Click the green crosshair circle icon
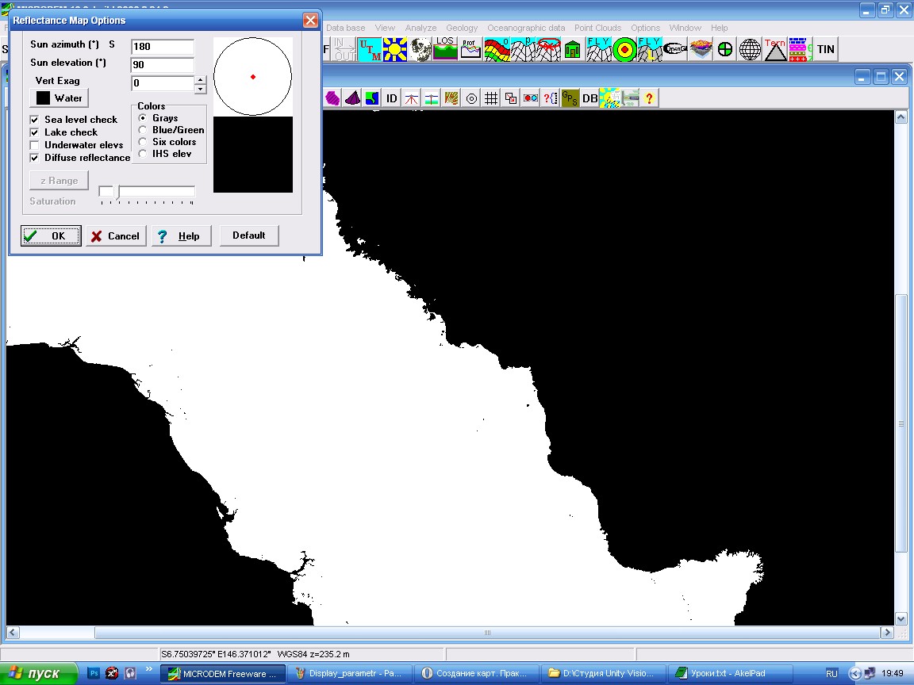 coord(725,49)
